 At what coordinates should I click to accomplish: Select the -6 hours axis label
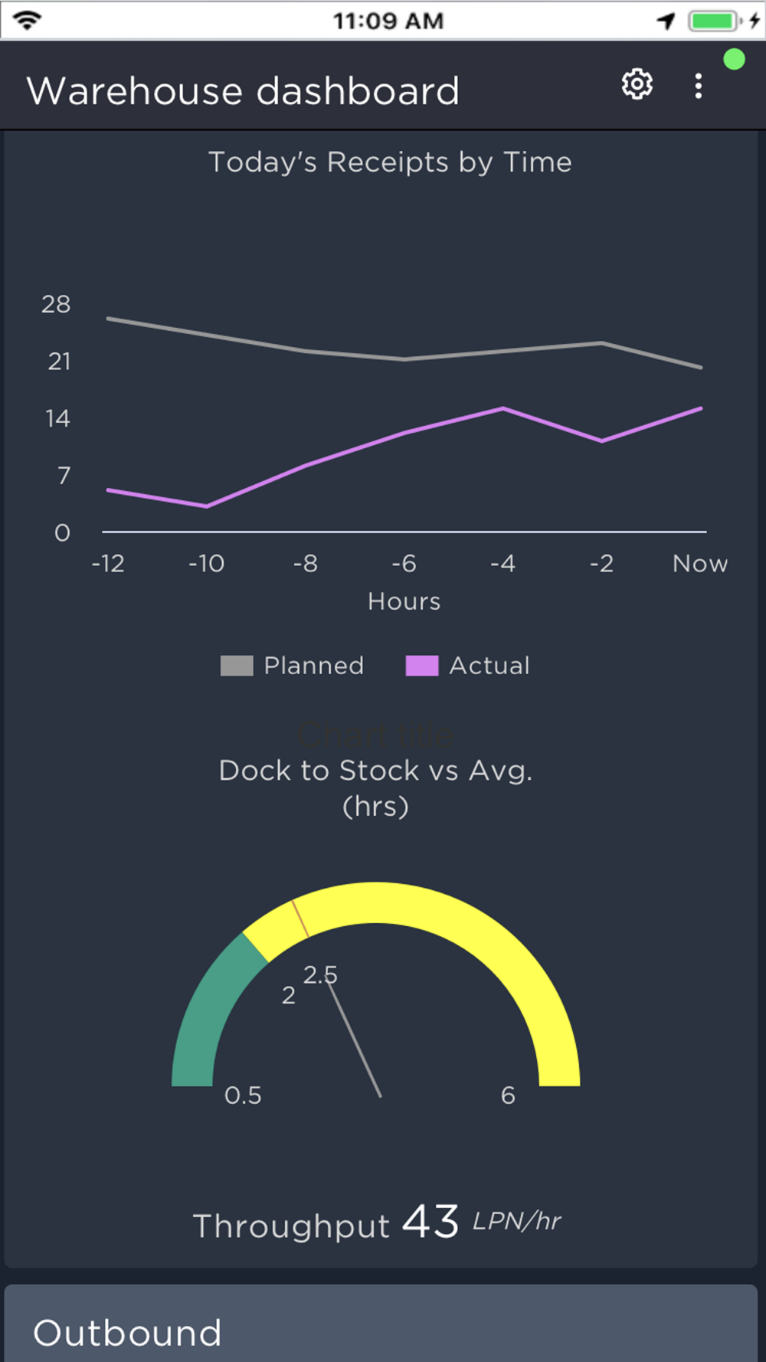click(404, 564)
